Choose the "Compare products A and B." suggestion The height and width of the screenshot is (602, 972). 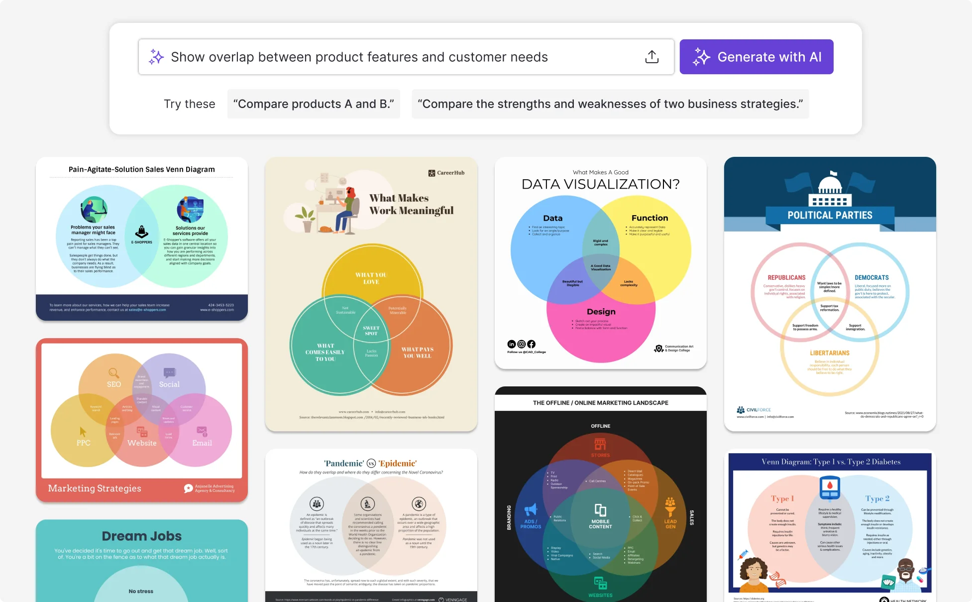(314, 104)
